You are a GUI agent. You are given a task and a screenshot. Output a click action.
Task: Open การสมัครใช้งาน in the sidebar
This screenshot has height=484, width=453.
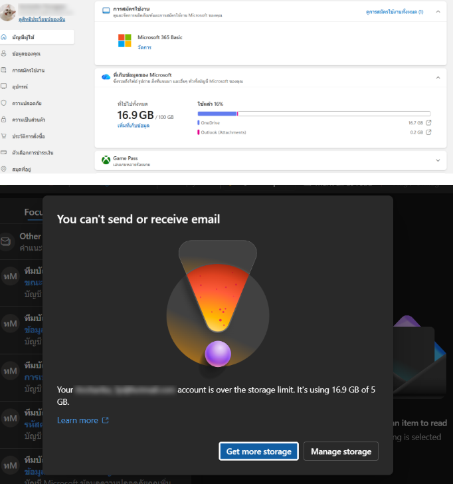[x=29, y=70]
